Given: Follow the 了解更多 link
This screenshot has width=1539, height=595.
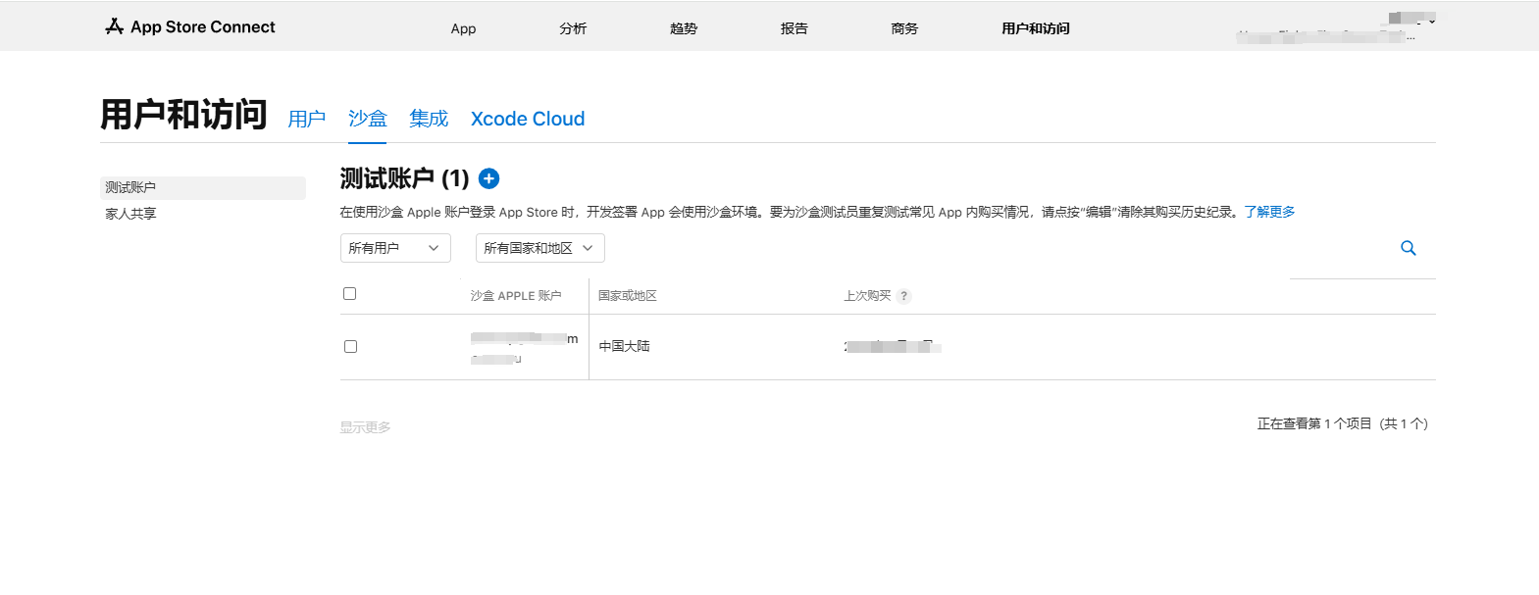Looking at the screenshot, I should [x=1269, y=212].
